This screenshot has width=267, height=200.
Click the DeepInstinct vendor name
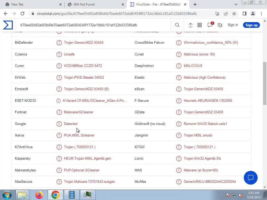pos(144,66)
